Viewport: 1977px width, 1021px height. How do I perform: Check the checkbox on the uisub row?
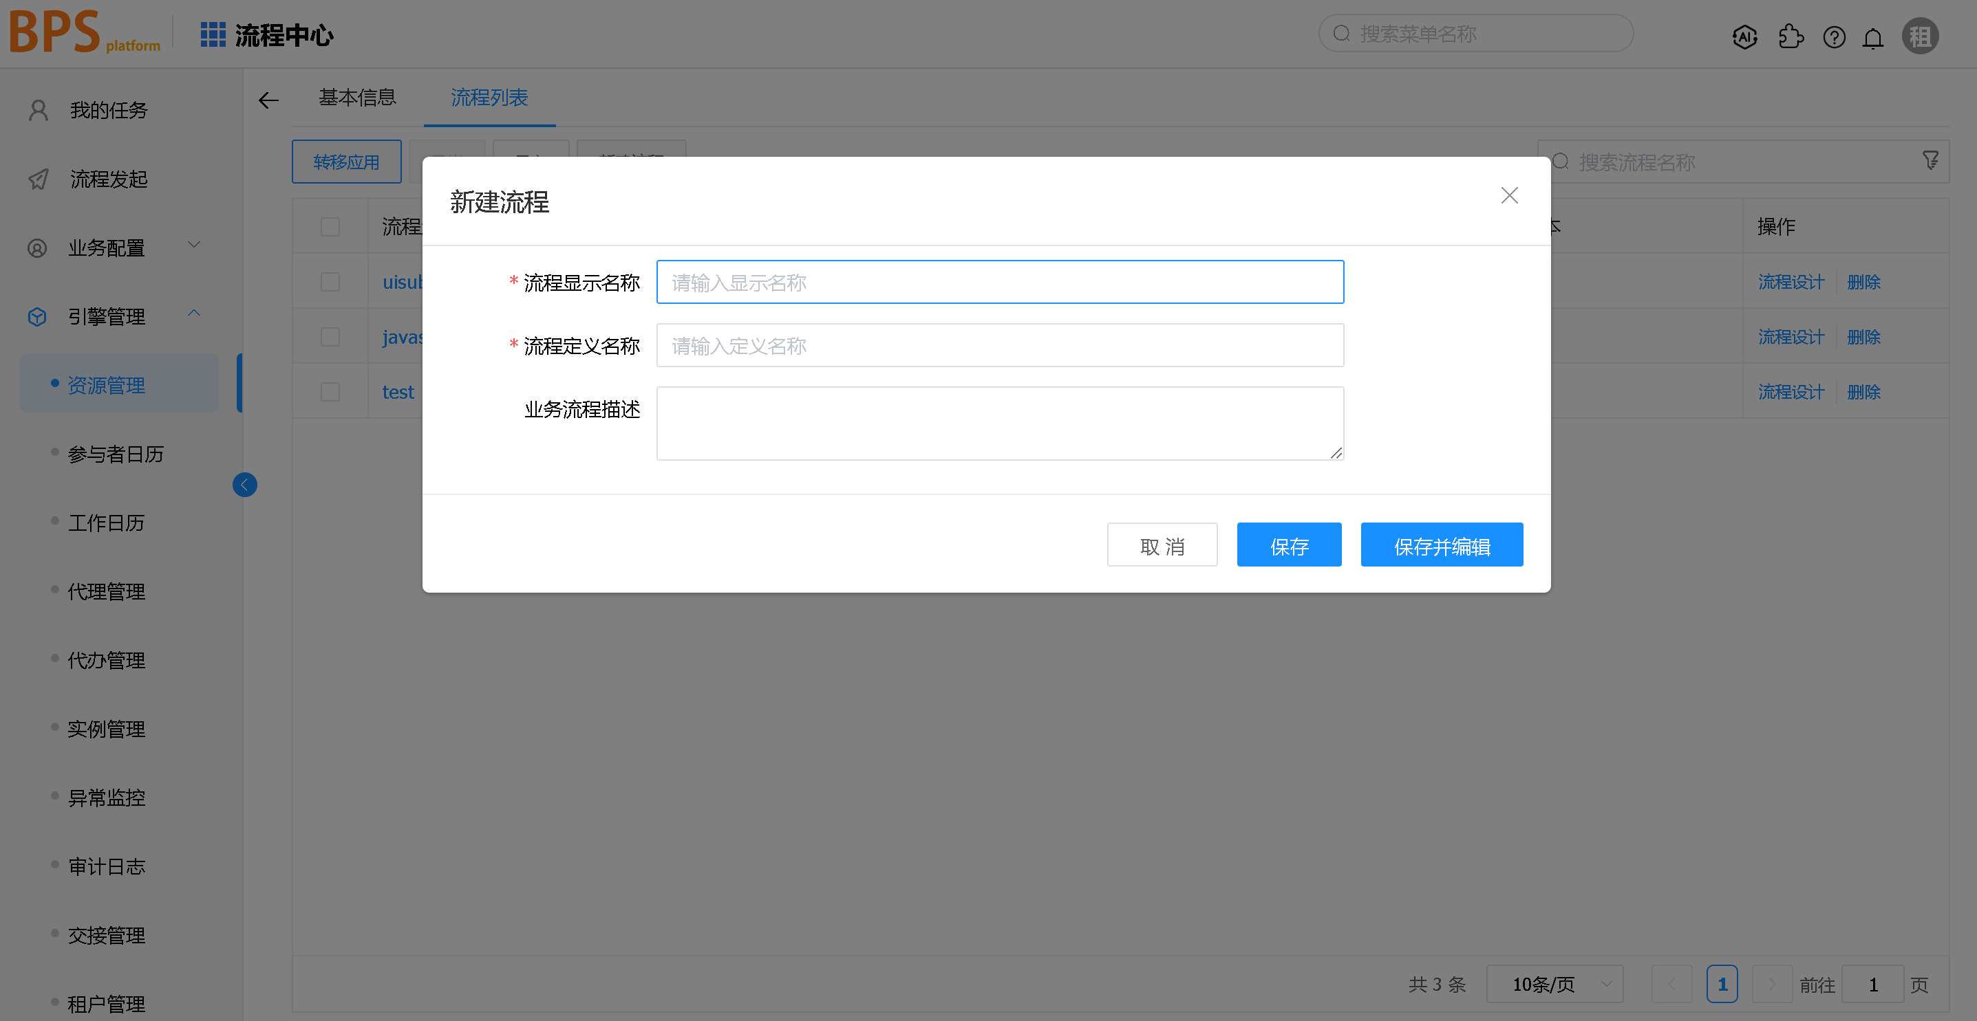tap(330, 281)
